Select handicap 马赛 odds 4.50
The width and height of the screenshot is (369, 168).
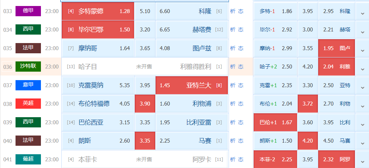(x=337, y=141)
